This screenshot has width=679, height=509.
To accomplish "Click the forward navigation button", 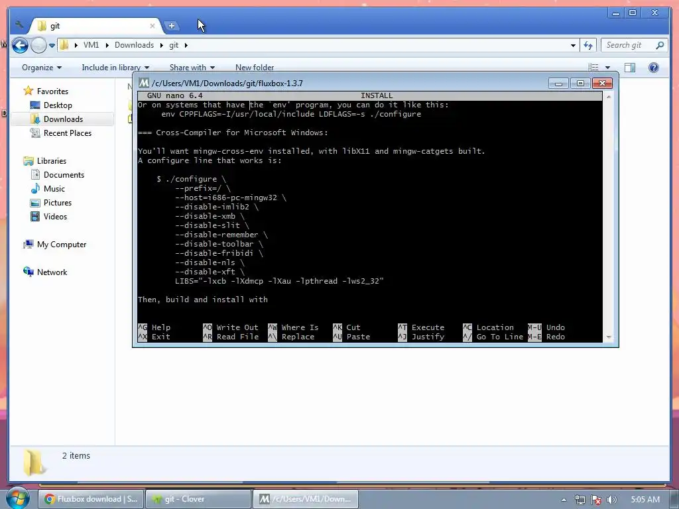I will click(38, 45).
